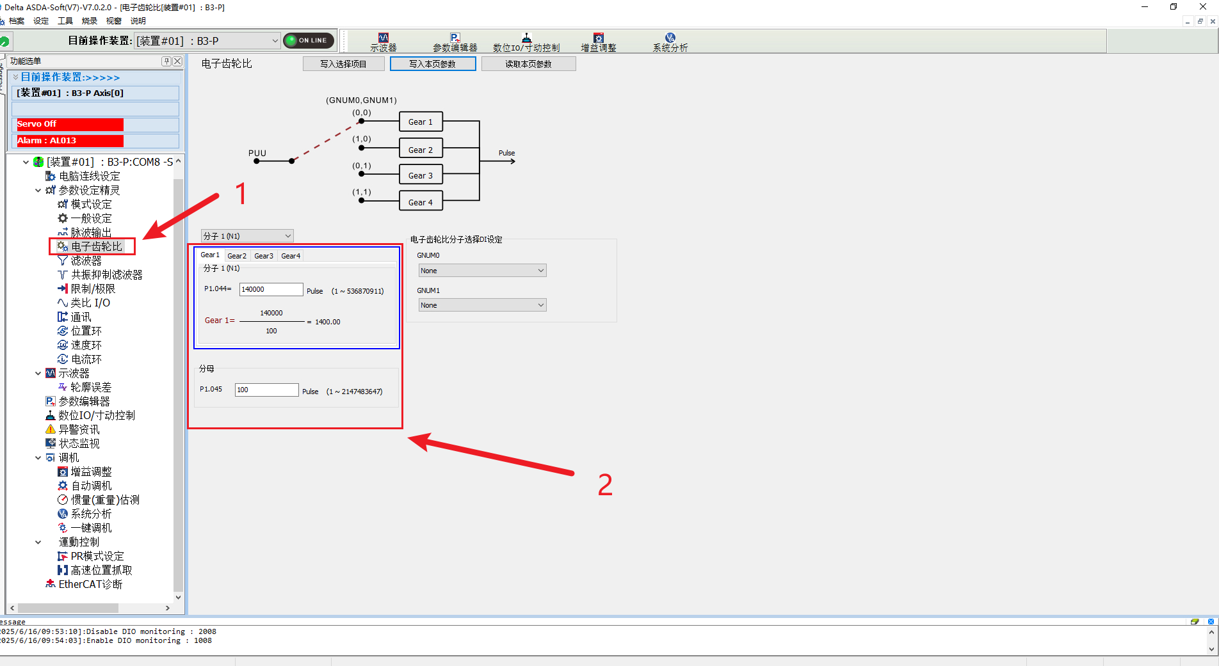
Task: Click the gain tuning (增益调整) toolbar icon
Action: point(598,42)
